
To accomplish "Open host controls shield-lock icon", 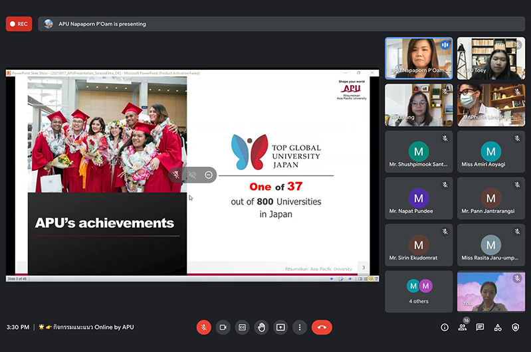I will click(516, 327).
